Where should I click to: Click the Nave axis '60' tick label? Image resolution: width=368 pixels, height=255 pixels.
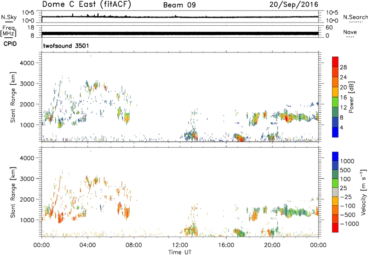point(329,28)
